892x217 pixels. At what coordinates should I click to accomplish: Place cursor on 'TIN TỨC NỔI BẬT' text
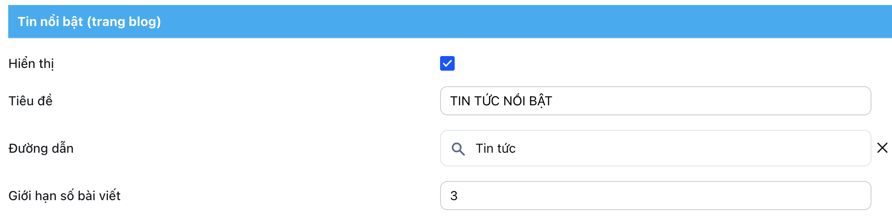pos(501,101)
